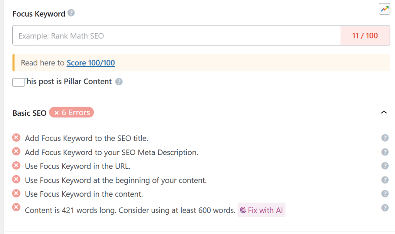Open help for keyword at beginning test
395x234 pixels.
385,180
